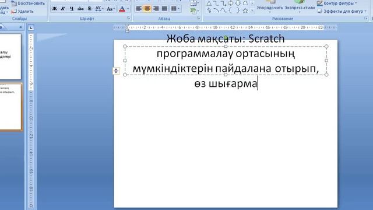
Task: Open Font dialog launcher in Шрифт group
Action: tap(129, 18)
